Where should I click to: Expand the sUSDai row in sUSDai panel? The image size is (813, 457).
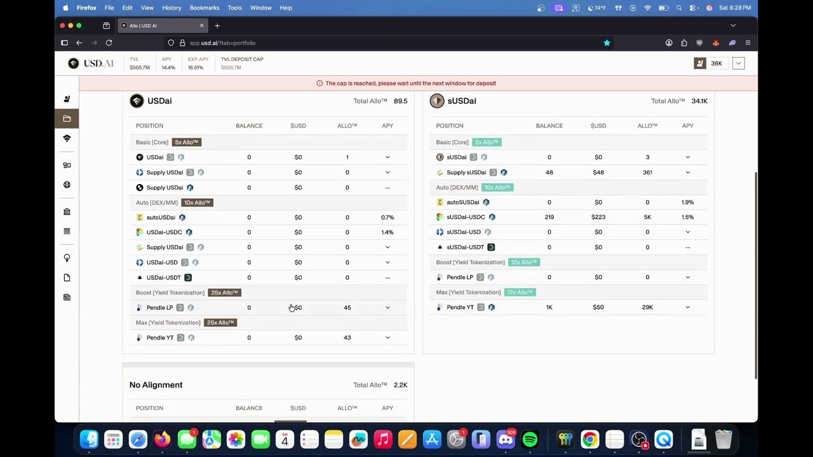687,157
